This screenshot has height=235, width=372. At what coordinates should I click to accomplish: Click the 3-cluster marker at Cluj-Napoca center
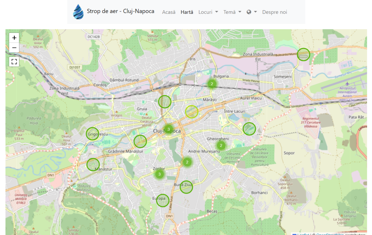[169, 129]
